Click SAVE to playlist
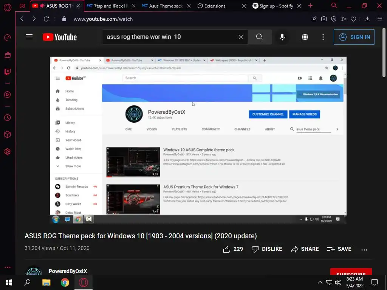The height and width of the screenshot is (290, 387). 339,249
